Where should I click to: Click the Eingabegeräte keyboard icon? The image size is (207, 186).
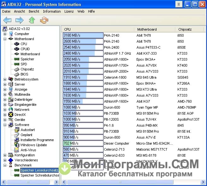(x=10, y=105)
